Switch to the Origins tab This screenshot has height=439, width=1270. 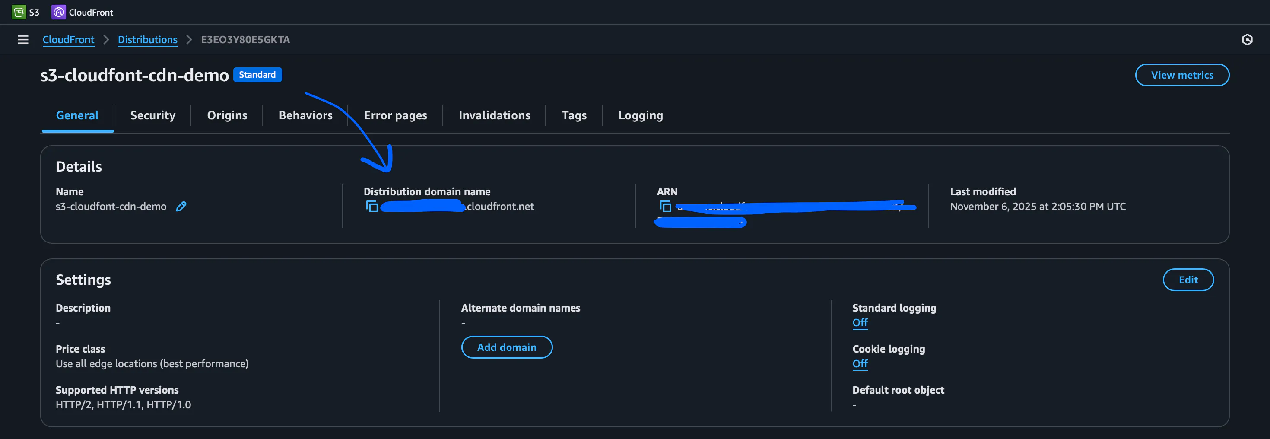click(227, 115)
